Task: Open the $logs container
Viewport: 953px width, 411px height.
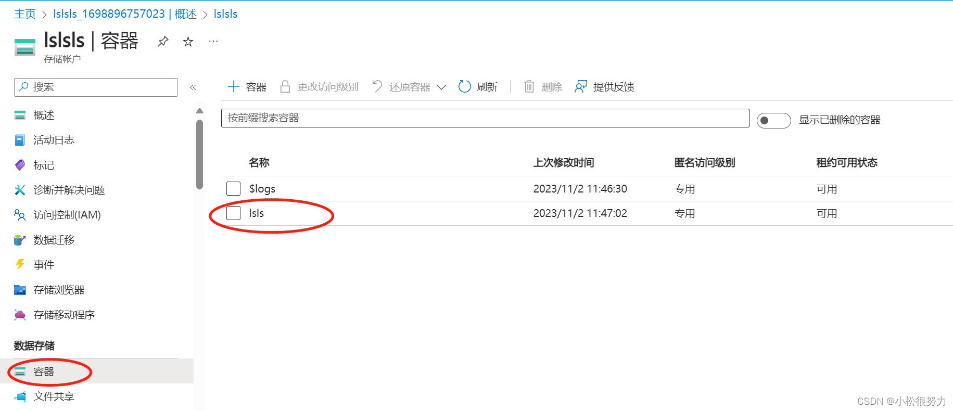Action: coord(262,189)
